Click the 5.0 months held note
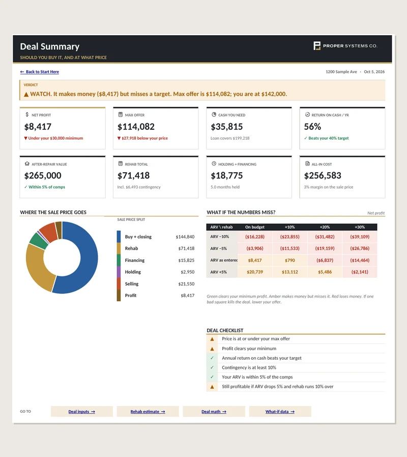Image resolution: width=407 pixels, height=457 pixels. click(x=225, y=187)
